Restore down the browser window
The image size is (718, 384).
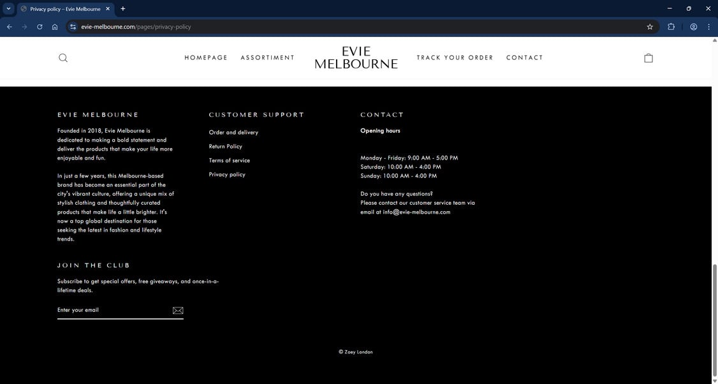[689, 8]
